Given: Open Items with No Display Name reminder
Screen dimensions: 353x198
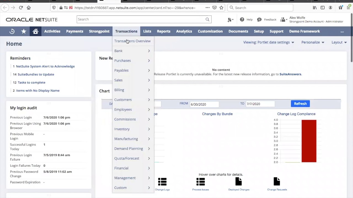Looking at the screenshot, I should 38,90.
